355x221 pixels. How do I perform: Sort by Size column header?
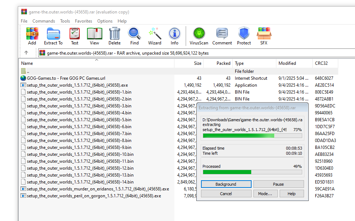tap(189, 63)
